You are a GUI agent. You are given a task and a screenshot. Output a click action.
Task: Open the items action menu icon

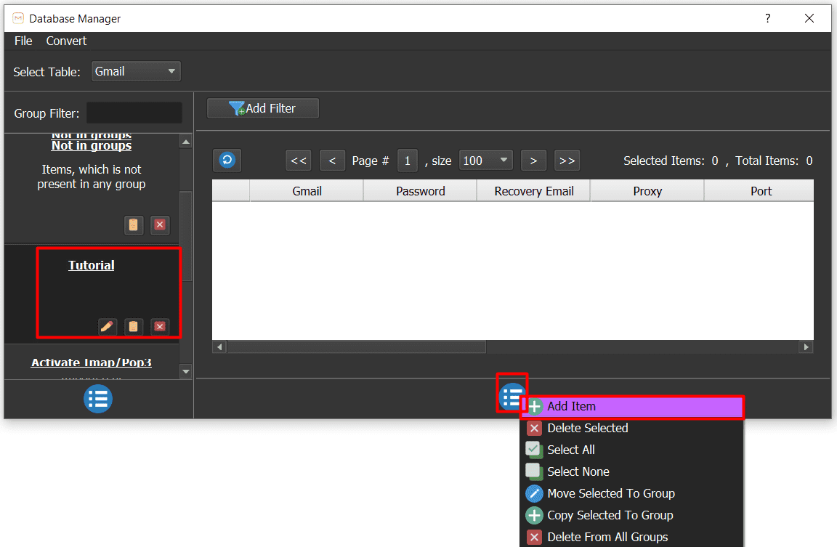click(511, 396)
